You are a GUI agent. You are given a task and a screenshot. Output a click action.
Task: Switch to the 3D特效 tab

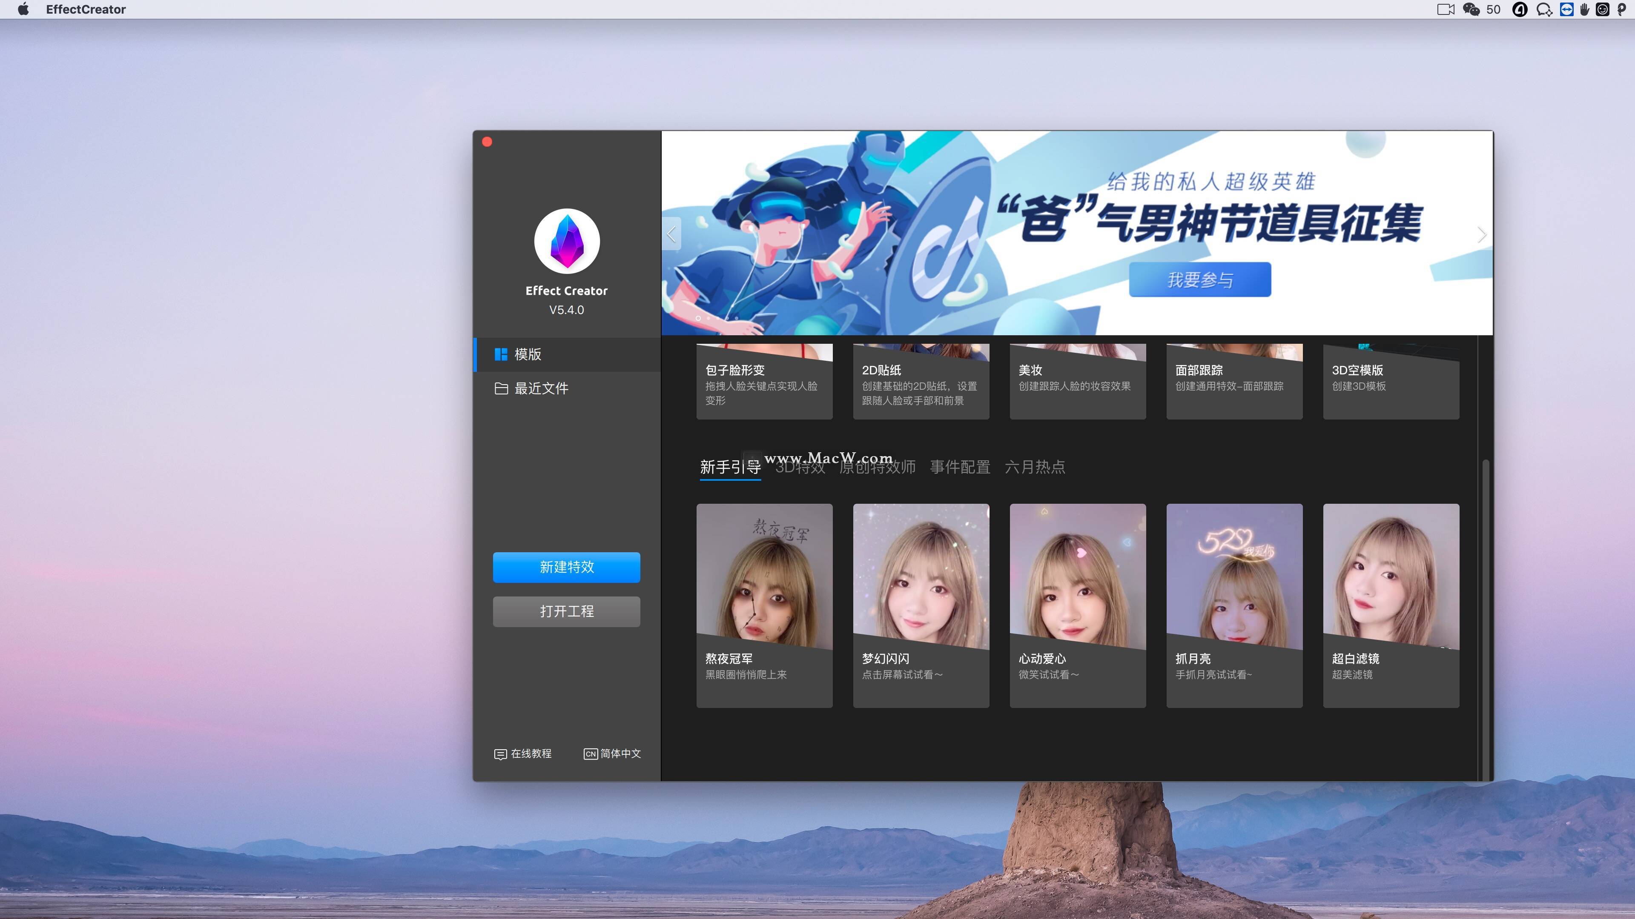(800, 468)
